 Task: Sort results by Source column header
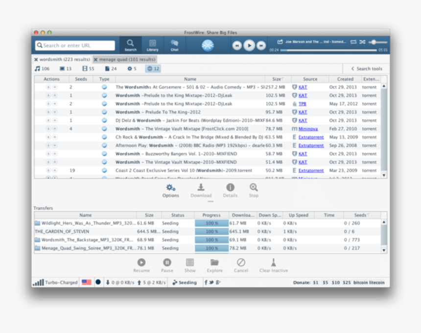(310, 79)
